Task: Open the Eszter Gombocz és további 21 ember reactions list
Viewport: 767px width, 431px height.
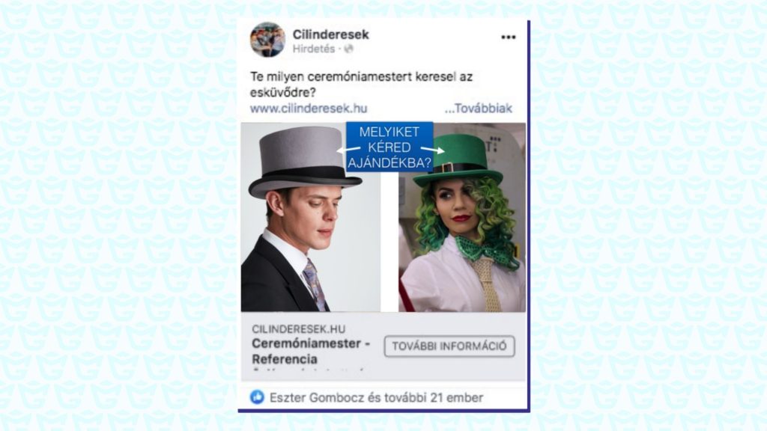Action: 376,398
